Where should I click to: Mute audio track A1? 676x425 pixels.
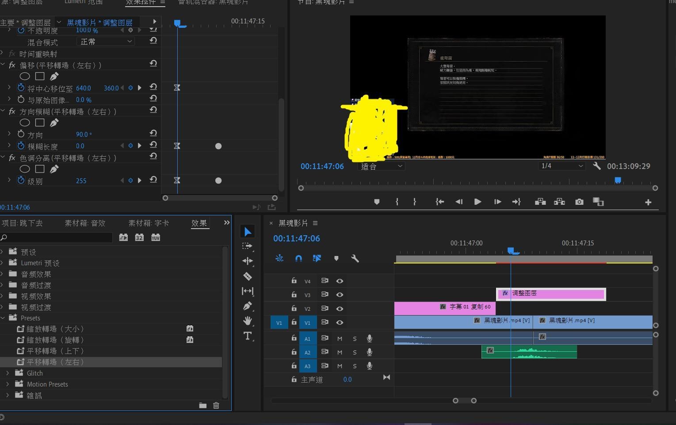(340, 338)
